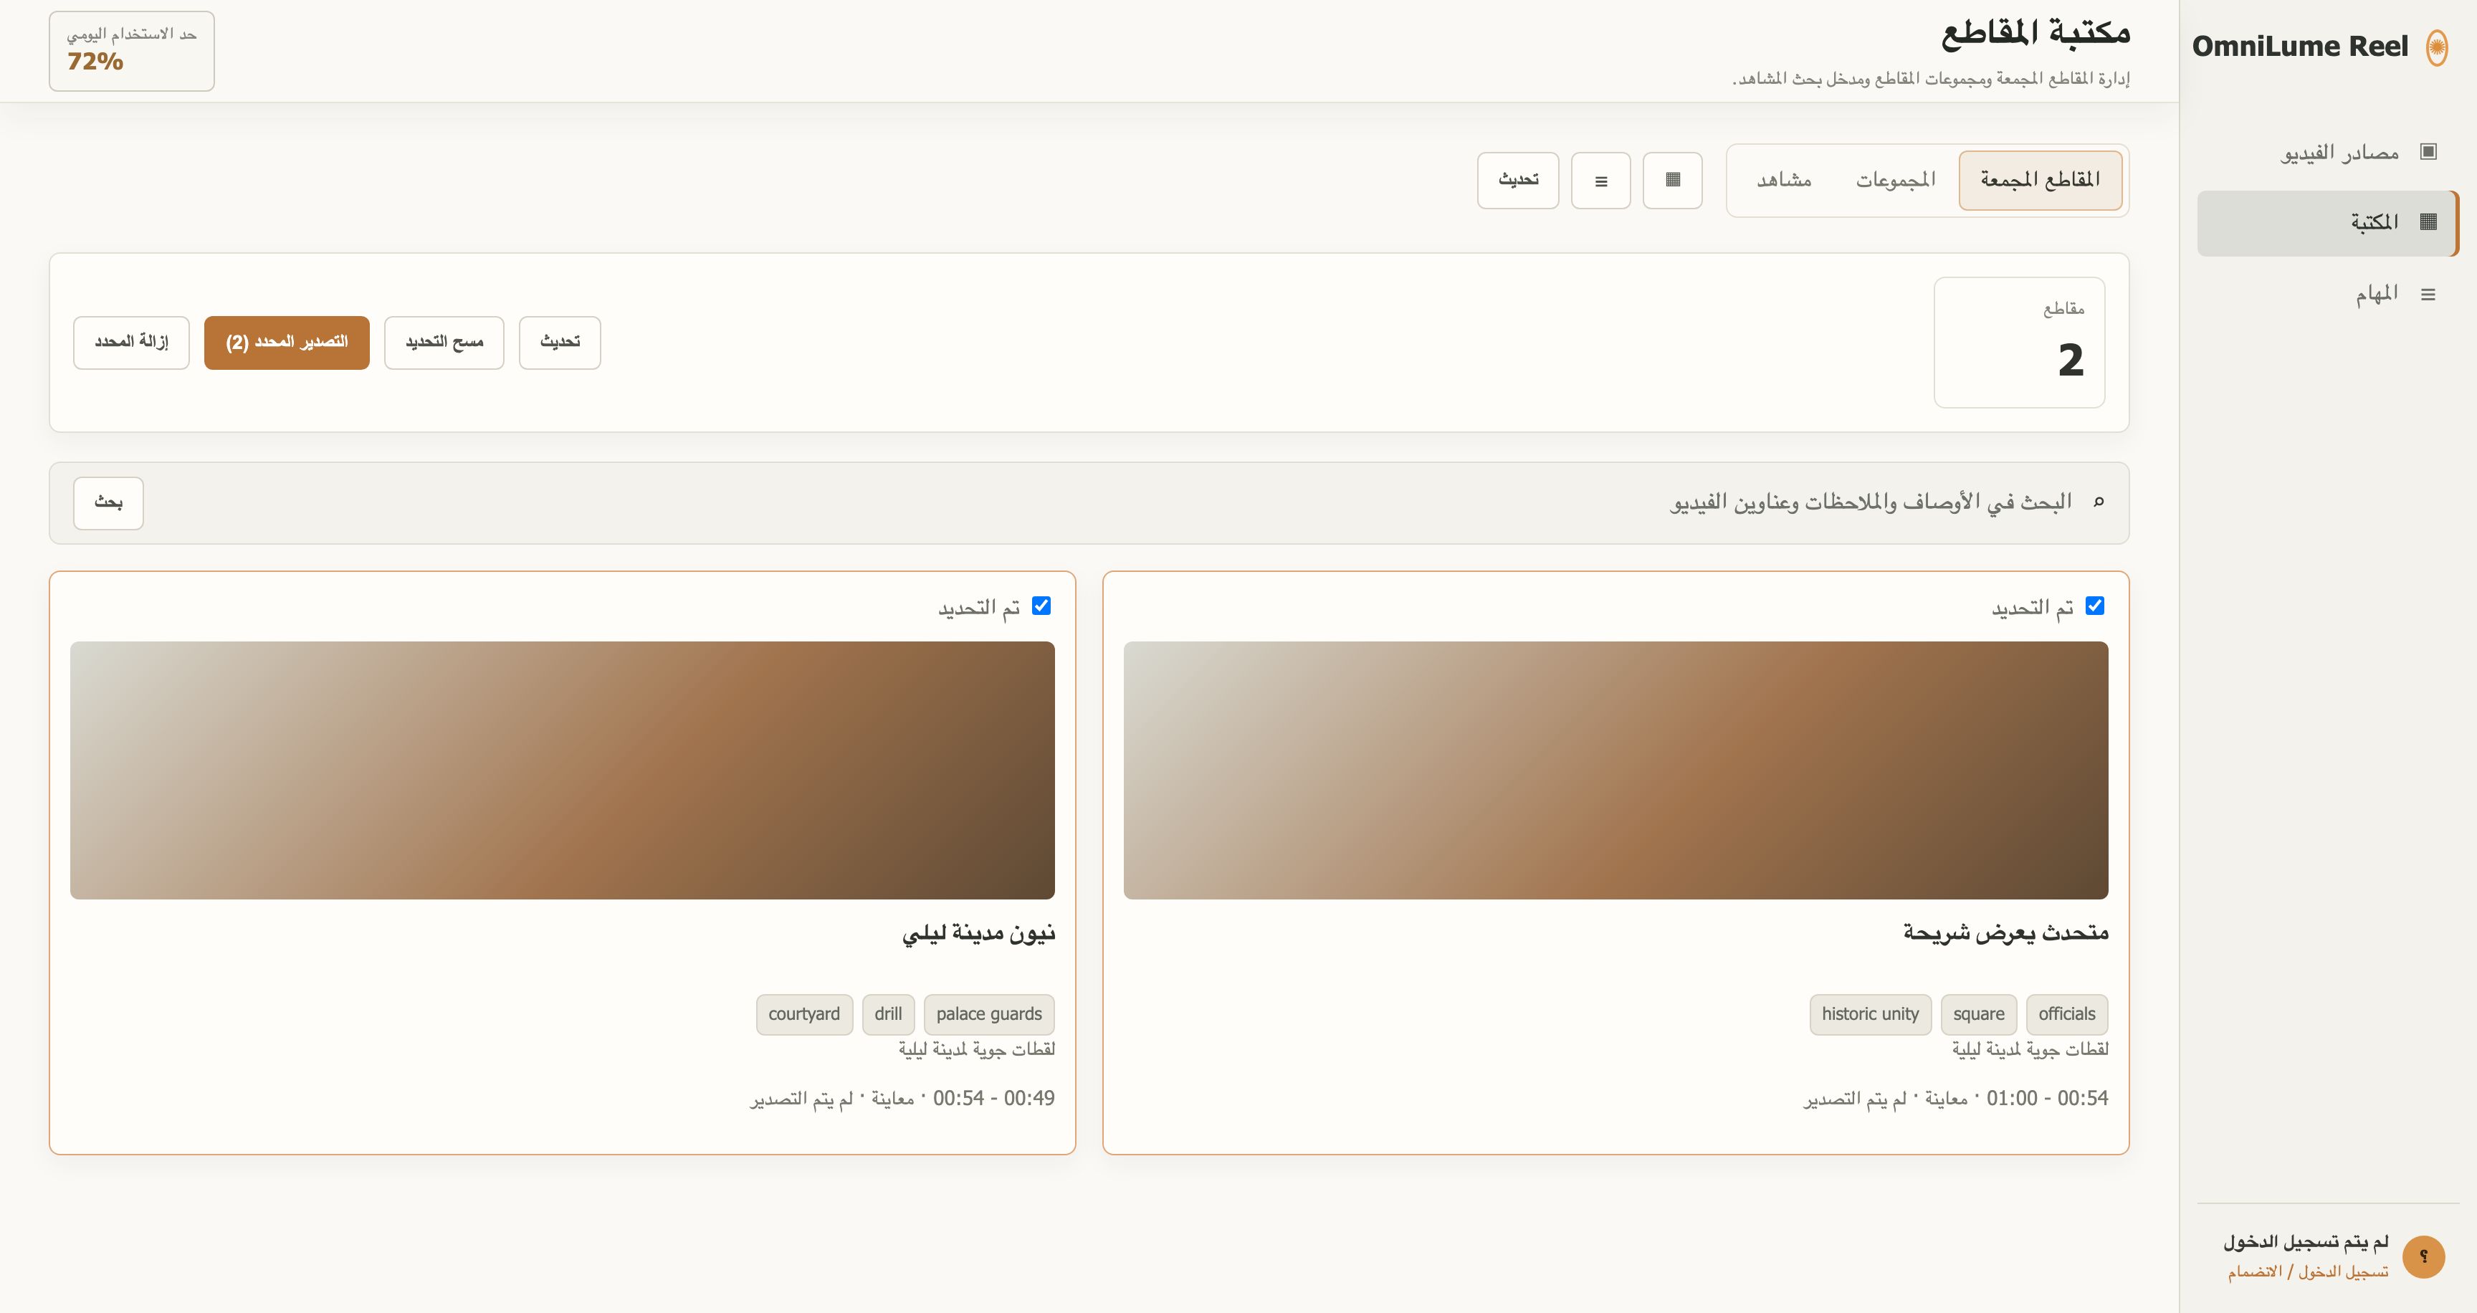Open the sign in / join link
2477x1313 pixels.
[x=2308, y=1271]
